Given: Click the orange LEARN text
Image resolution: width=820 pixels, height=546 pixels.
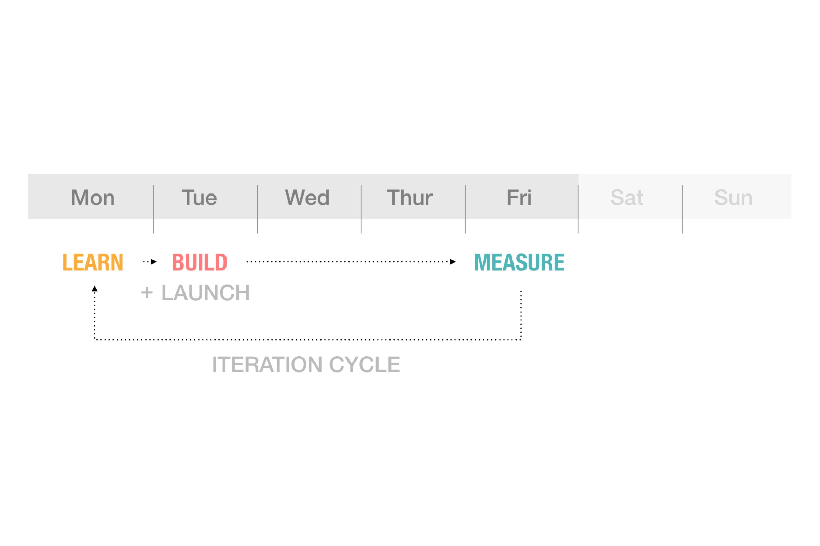Looking at the screenshot, I should tap(93, 262).
